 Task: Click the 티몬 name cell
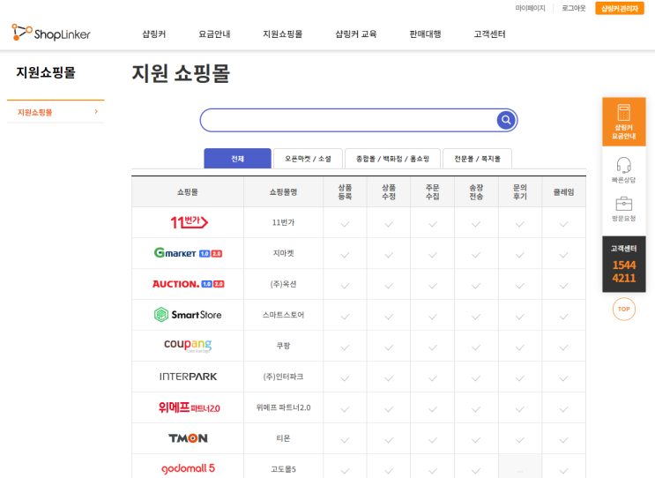[283, 438]
